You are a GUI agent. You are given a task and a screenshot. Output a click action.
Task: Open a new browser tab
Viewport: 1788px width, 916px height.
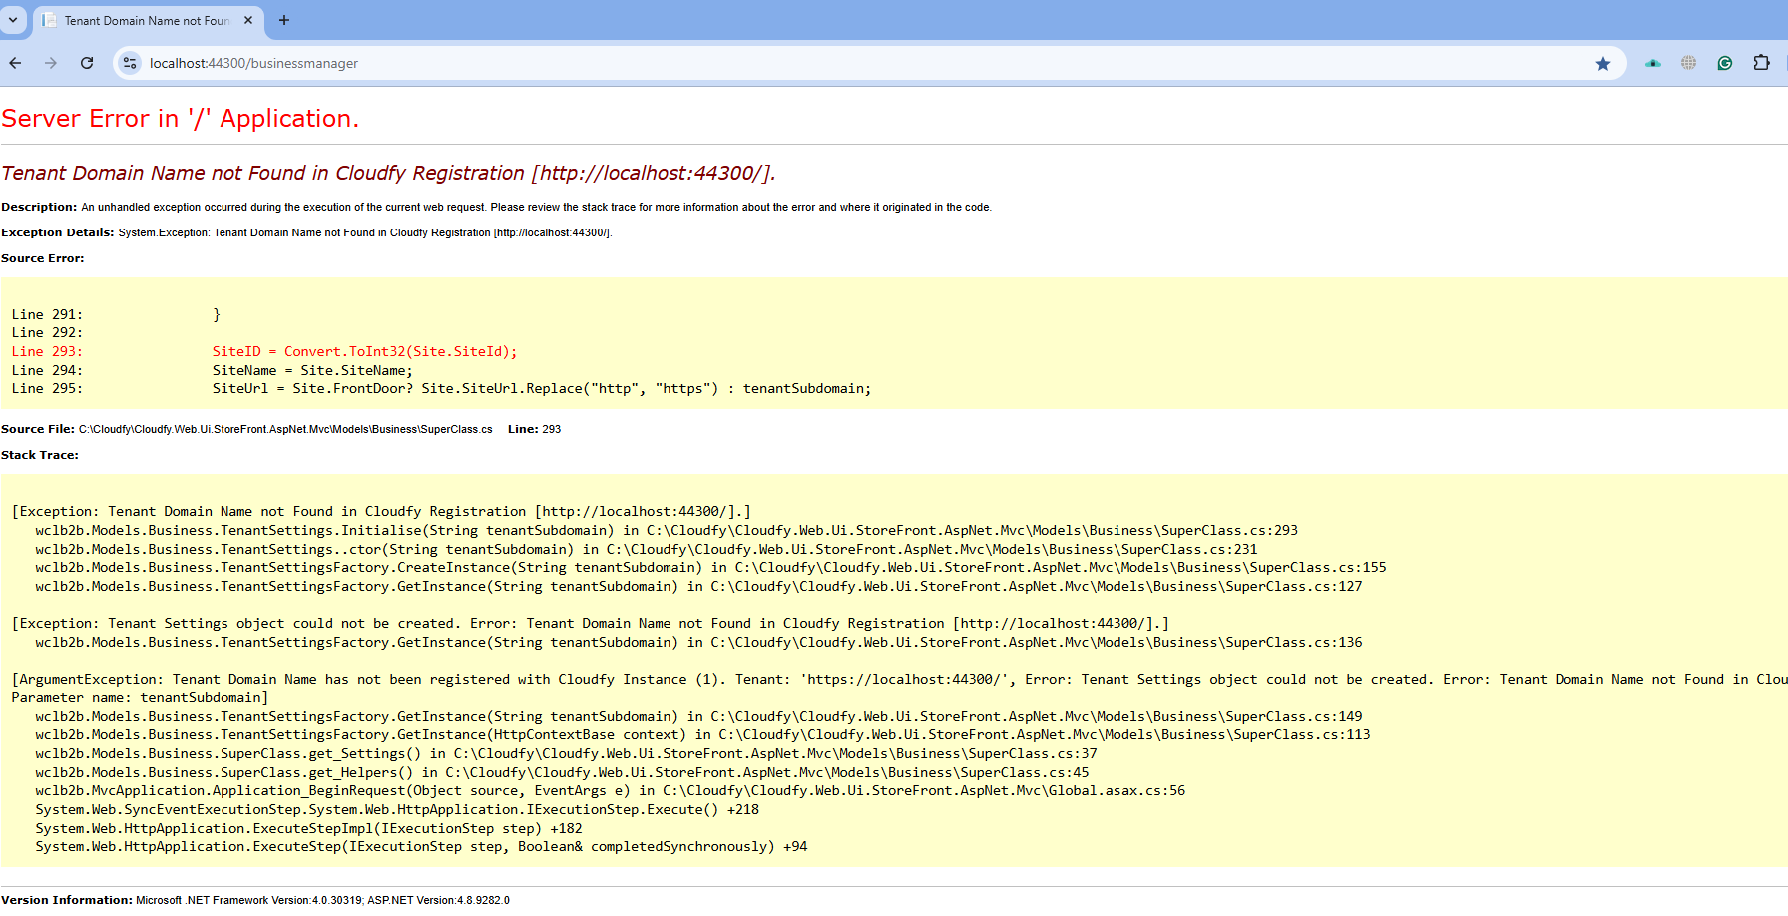click(x=284, y=20)
